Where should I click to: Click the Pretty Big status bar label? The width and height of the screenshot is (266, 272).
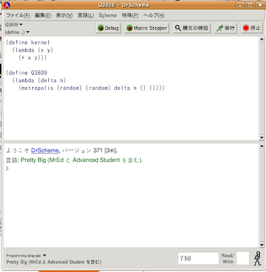coord(54,262)
